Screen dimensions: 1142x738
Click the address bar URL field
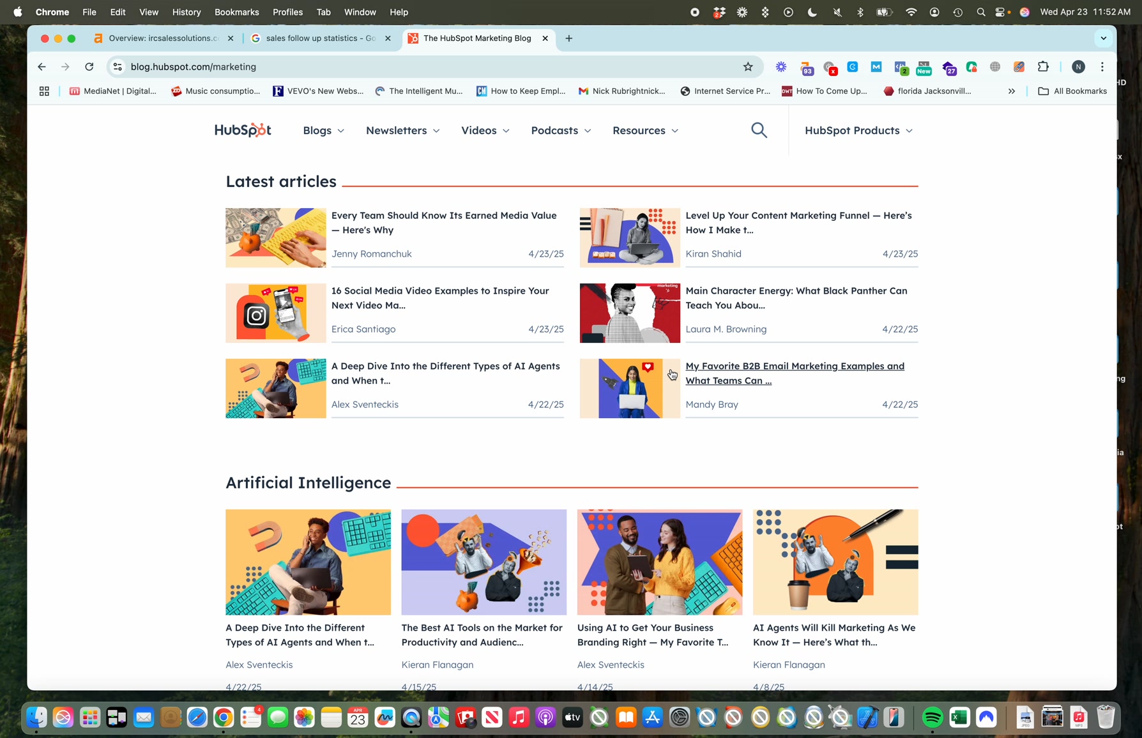(428, 67)
